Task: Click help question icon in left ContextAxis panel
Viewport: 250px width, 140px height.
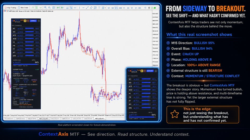Action: point(28,21)
